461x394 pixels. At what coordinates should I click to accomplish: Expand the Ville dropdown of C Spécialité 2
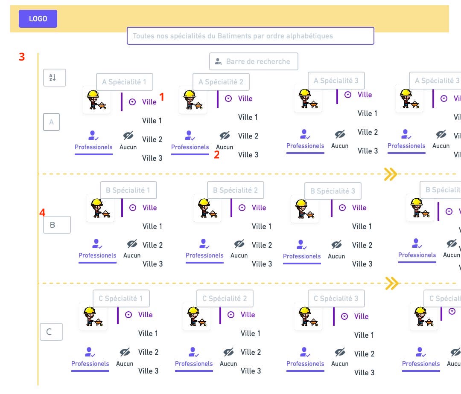231,315
